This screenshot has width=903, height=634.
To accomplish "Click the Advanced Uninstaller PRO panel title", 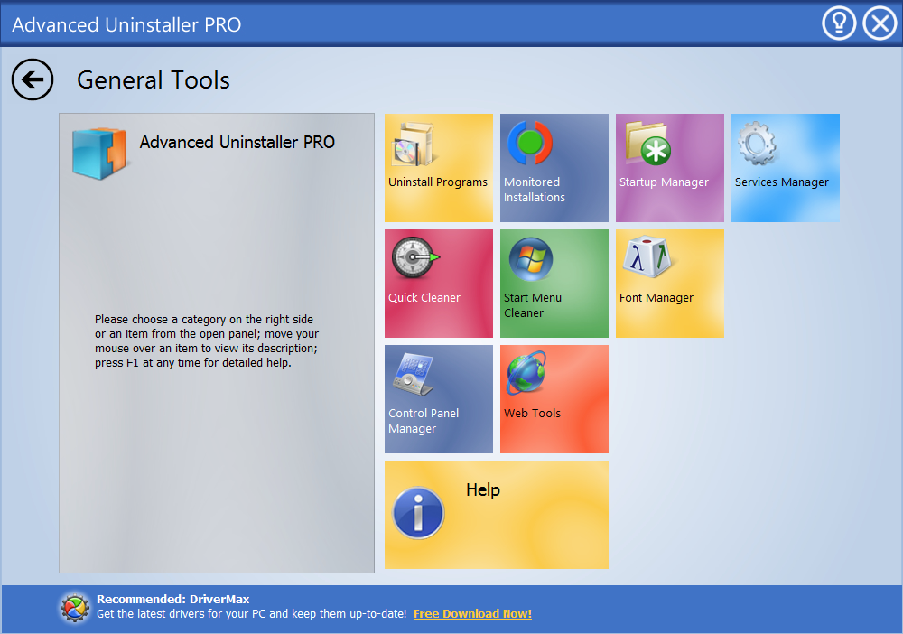I will (x=237, y=142).
